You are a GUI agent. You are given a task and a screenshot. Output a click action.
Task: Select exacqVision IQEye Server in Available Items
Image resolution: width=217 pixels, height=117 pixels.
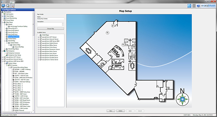50,45
